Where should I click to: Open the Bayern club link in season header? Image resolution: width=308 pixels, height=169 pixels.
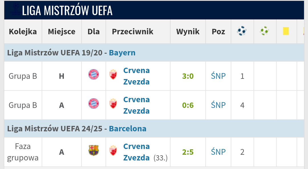(122, 53)
